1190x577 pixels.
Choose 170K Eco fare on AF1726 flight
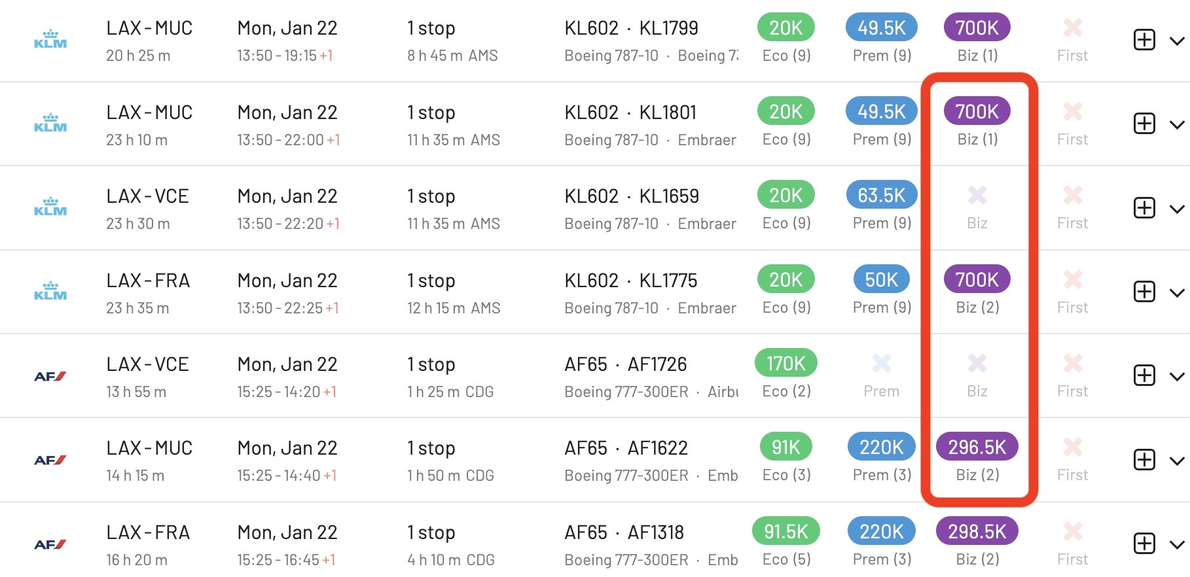(785, 364)
